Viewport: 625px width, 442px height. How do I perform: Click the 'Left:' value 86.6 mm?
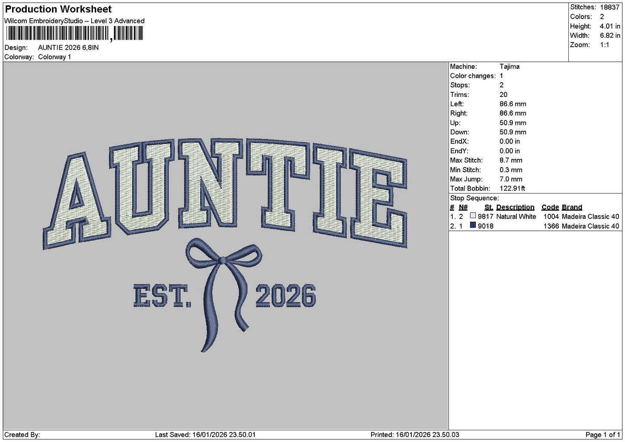click(x=513, y=104)
